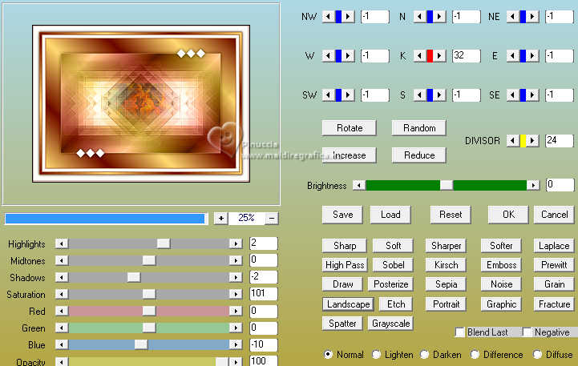Click the Saturation value field

263,294
